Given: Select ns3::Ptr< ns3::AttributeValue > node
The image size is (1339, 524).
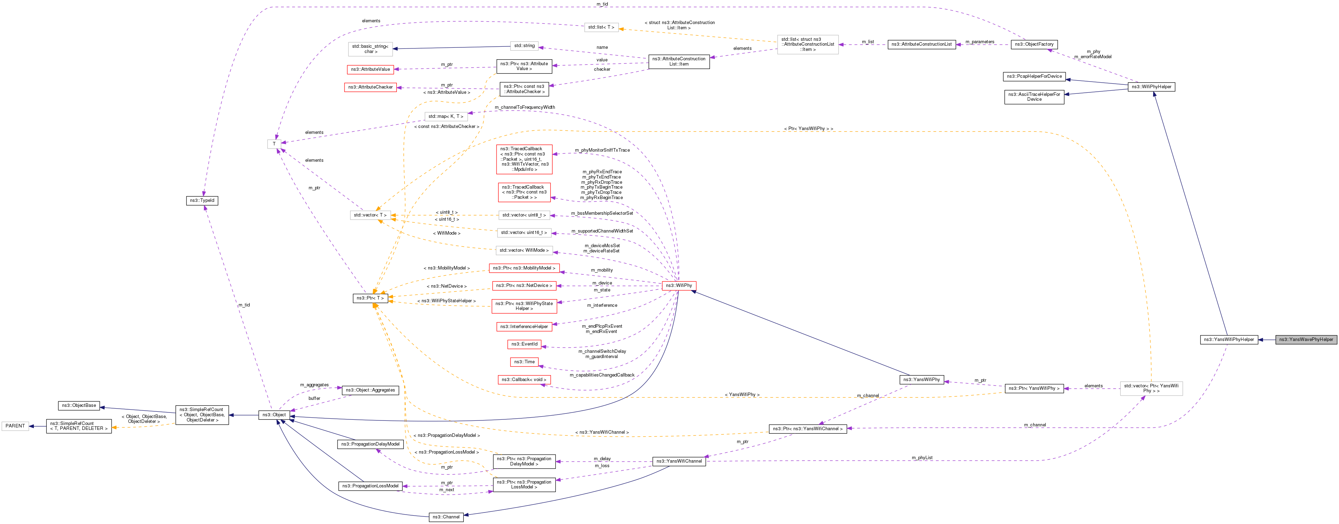Looking at the screenshot, I should click(x=524, y=66).
